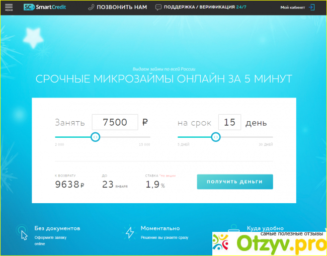Open Мой кабинет account link
327x256 pixels.
(x=292, y=8)
